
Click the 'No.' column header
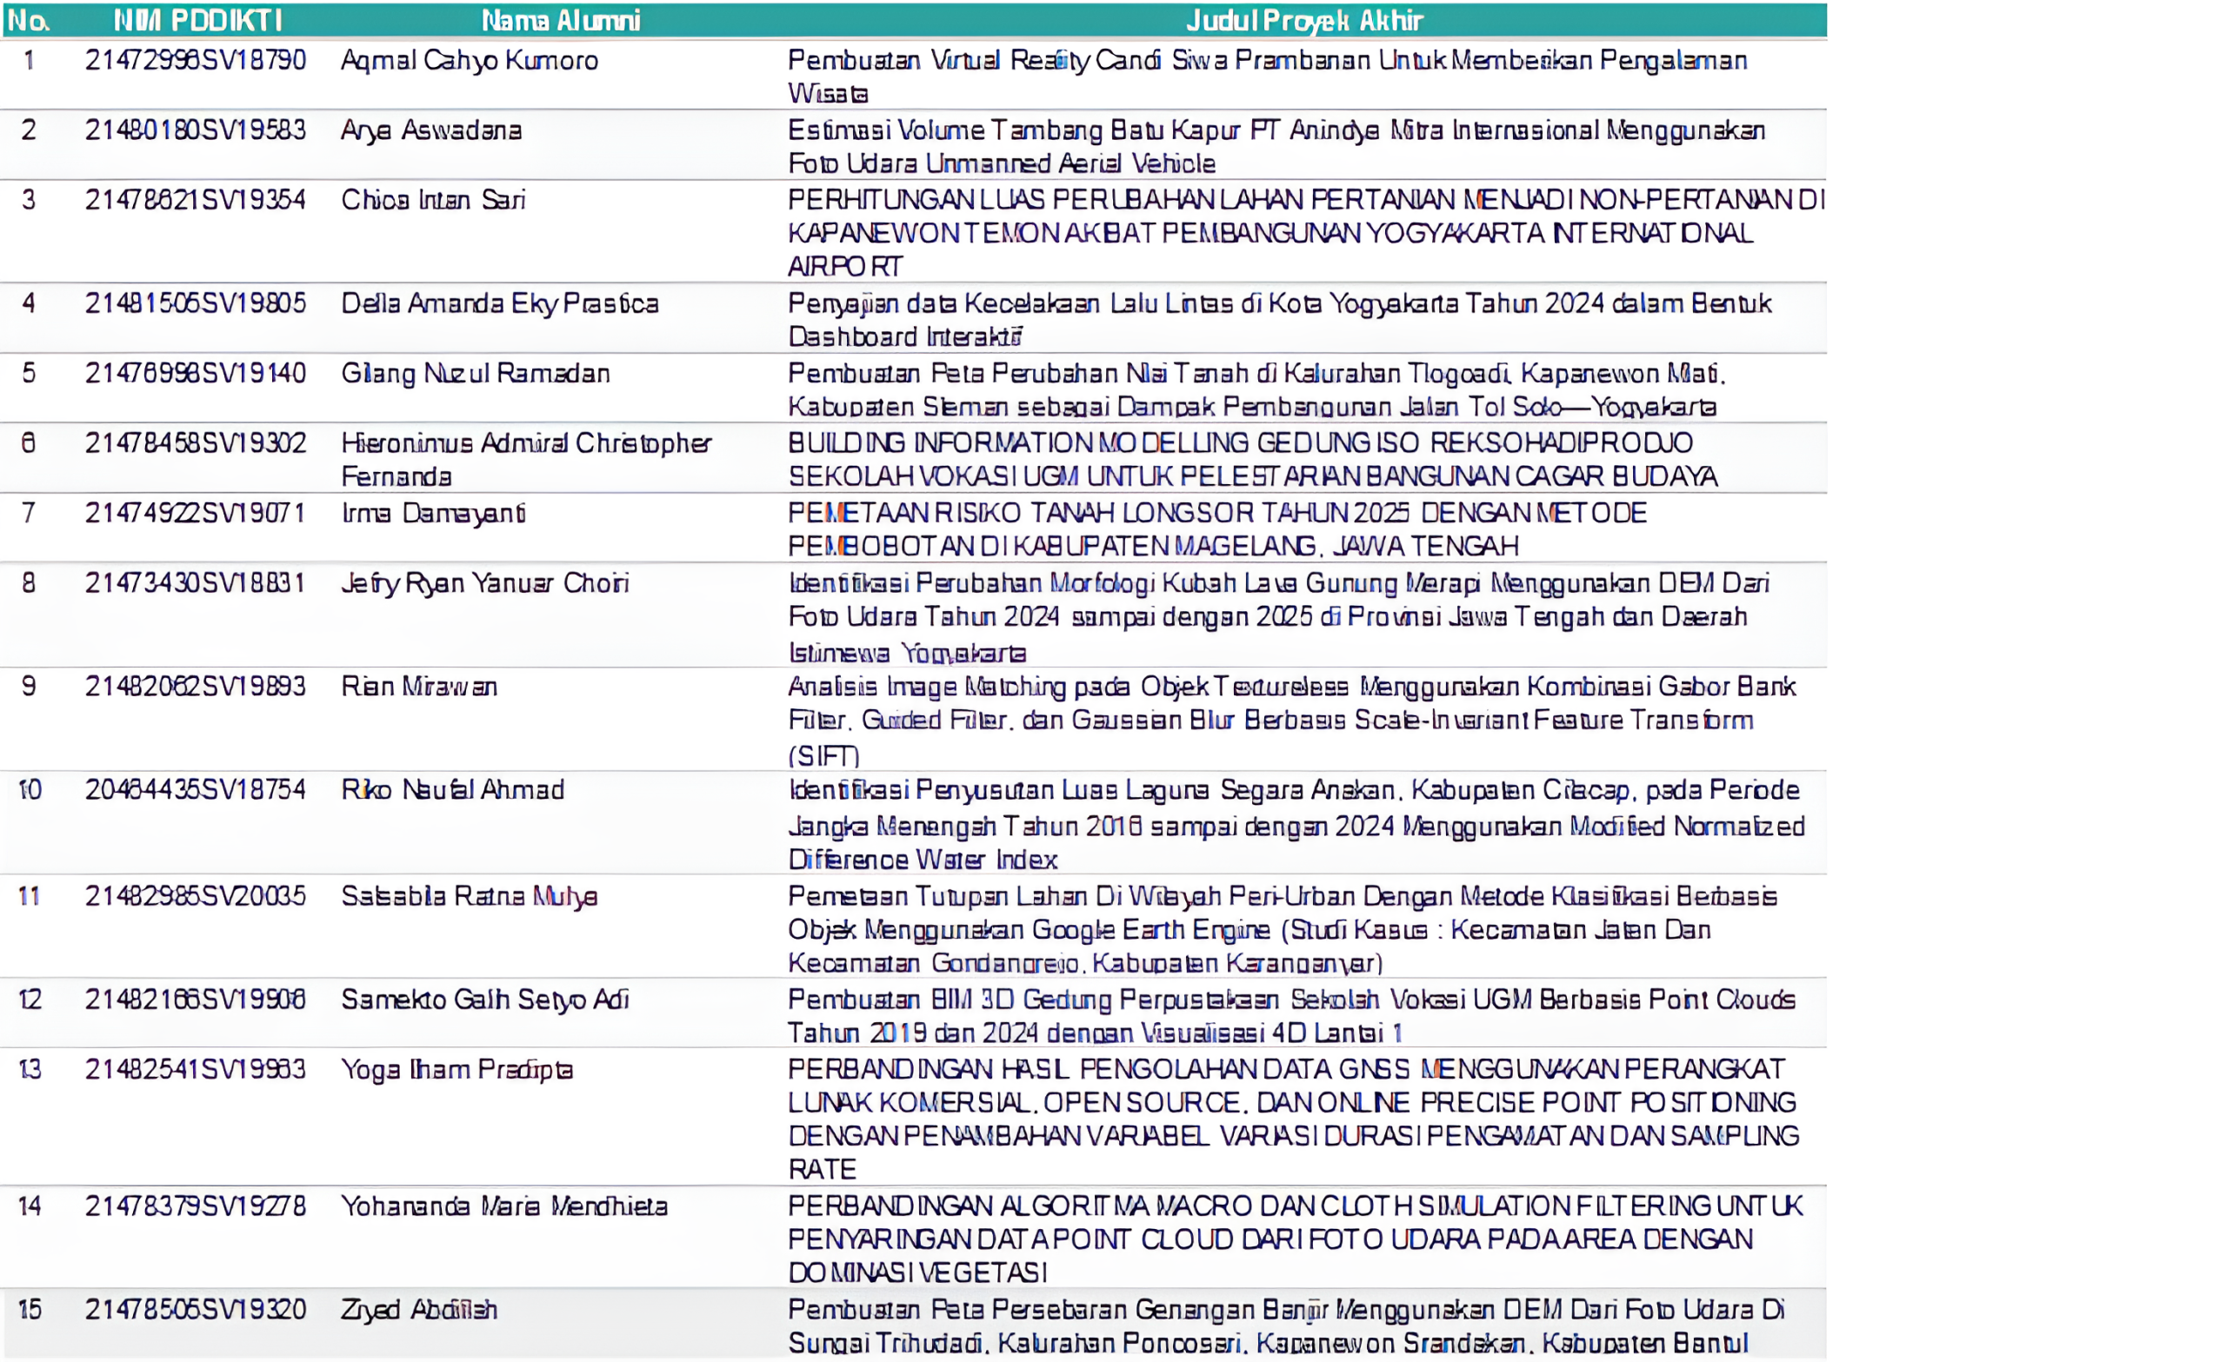[x=28, y=20]
